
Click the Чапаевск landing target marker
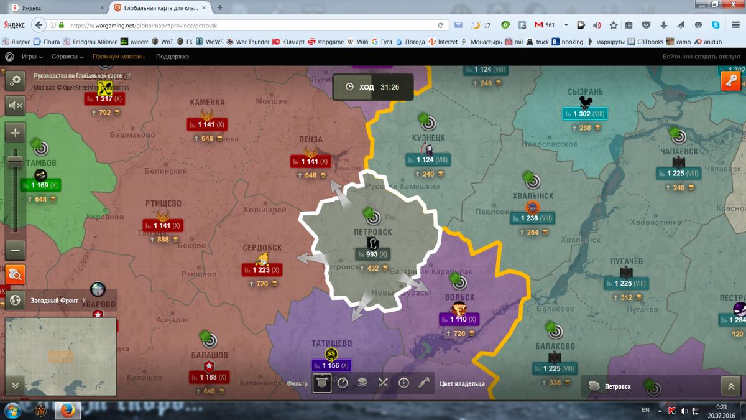pos(679,136)
